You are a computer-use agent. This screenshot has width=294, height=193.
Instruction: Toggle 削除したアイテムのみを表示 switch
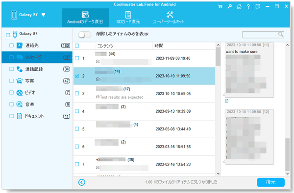point(85,35)
